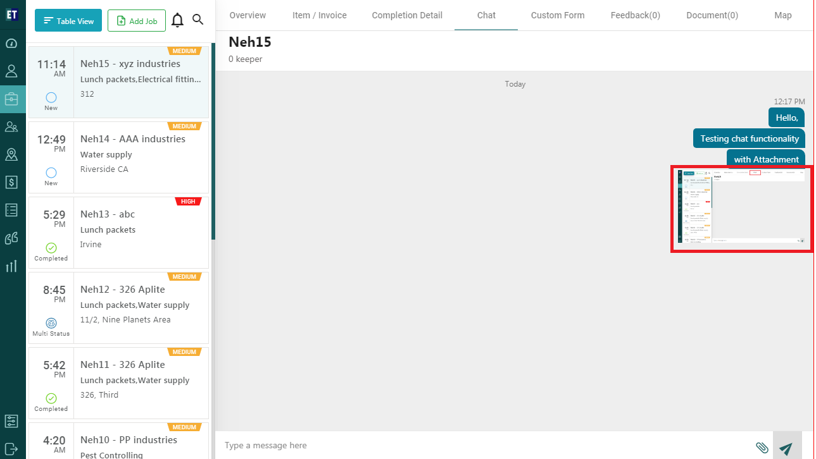
Task: Click the Neh15 chat header title
Action: coord(250,42)
